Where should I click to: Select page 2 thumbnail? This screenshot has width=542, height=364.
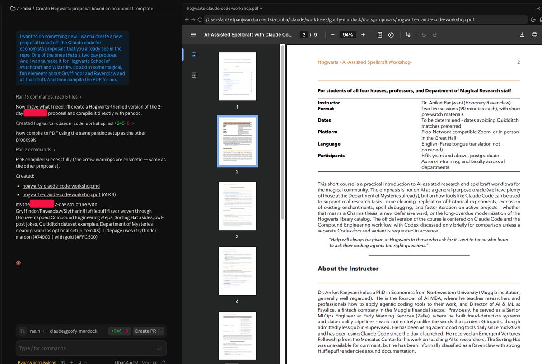click(237, 141)
